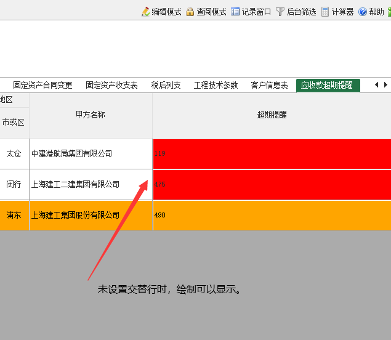Switch to 固定资产合同变更 tab
The height and width of the screenshot is (340, 391).
click(42, 86)
